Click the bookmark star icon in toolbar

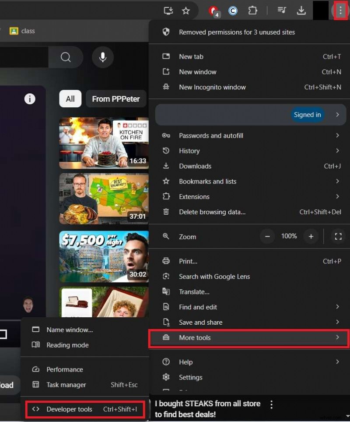pyautogui.click(x=186, y=11)
